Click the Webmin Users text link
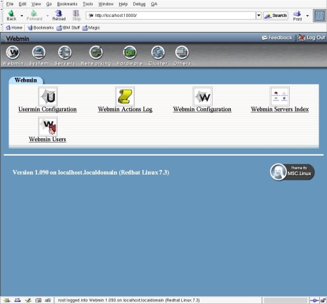 [47, 139]
